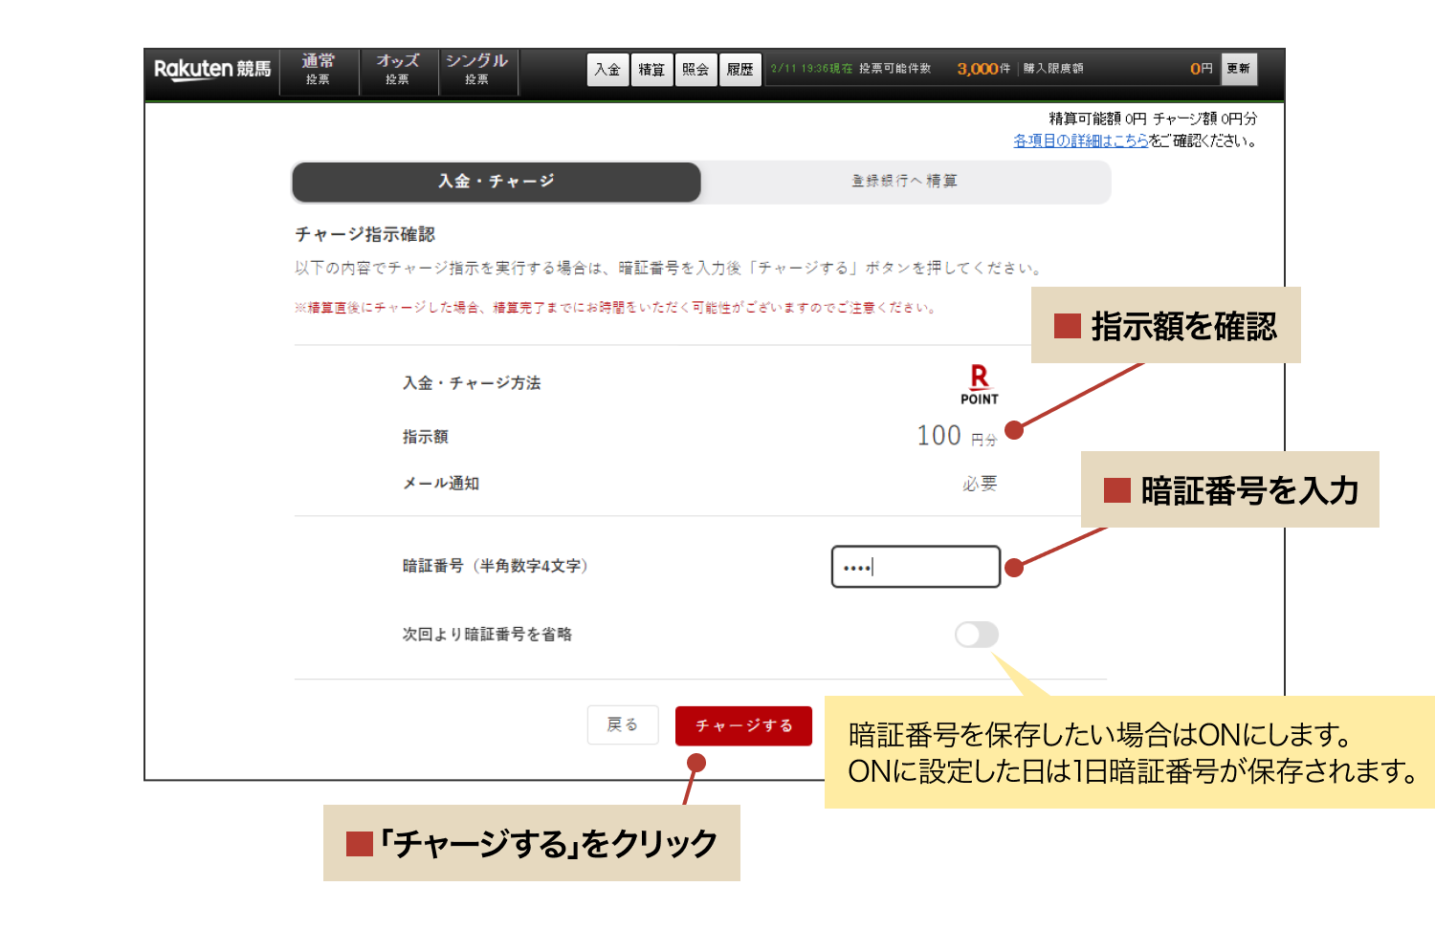
Task: Click the チャージする button
Action: pos(743,725)
